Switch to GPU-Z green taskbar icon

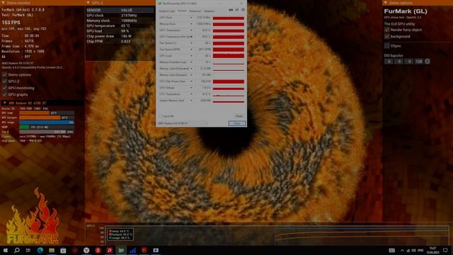click(x=121, y=250)
